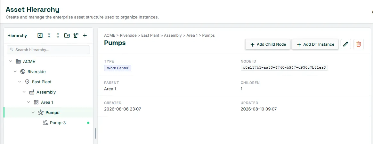This screenshot has height=144, width=373.
Task: Click Add Child Node button
Action: pos(268,44)
